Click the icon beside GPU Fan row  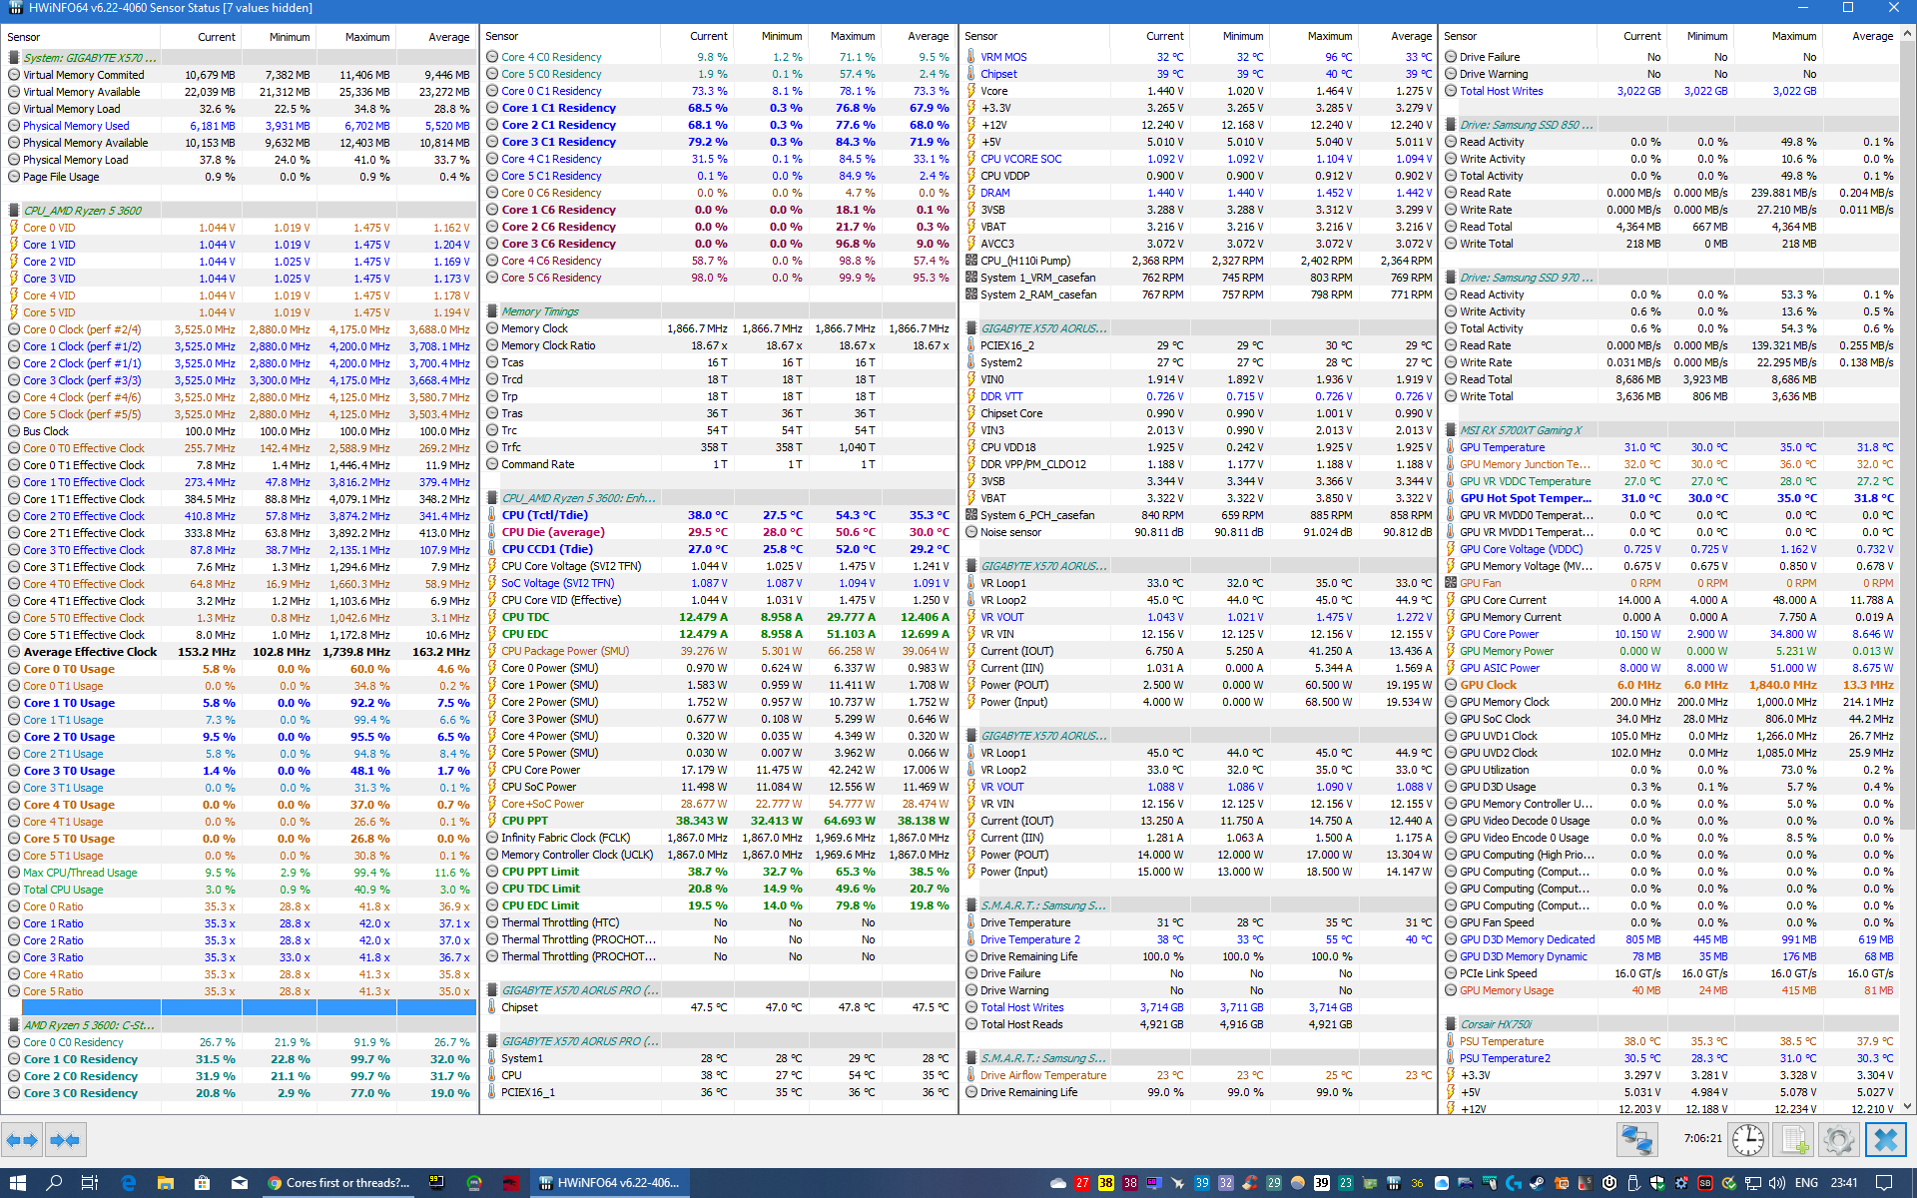click(x=1451, y=583)
